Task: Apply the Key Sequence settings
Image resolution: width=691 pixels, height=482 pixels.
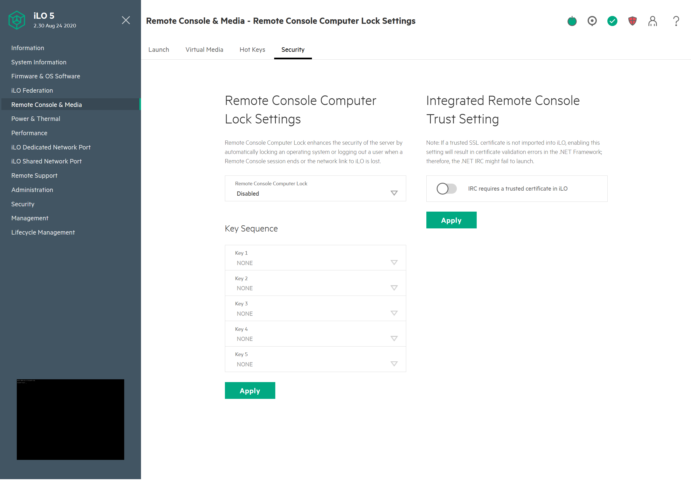Action: coord(250,391)
